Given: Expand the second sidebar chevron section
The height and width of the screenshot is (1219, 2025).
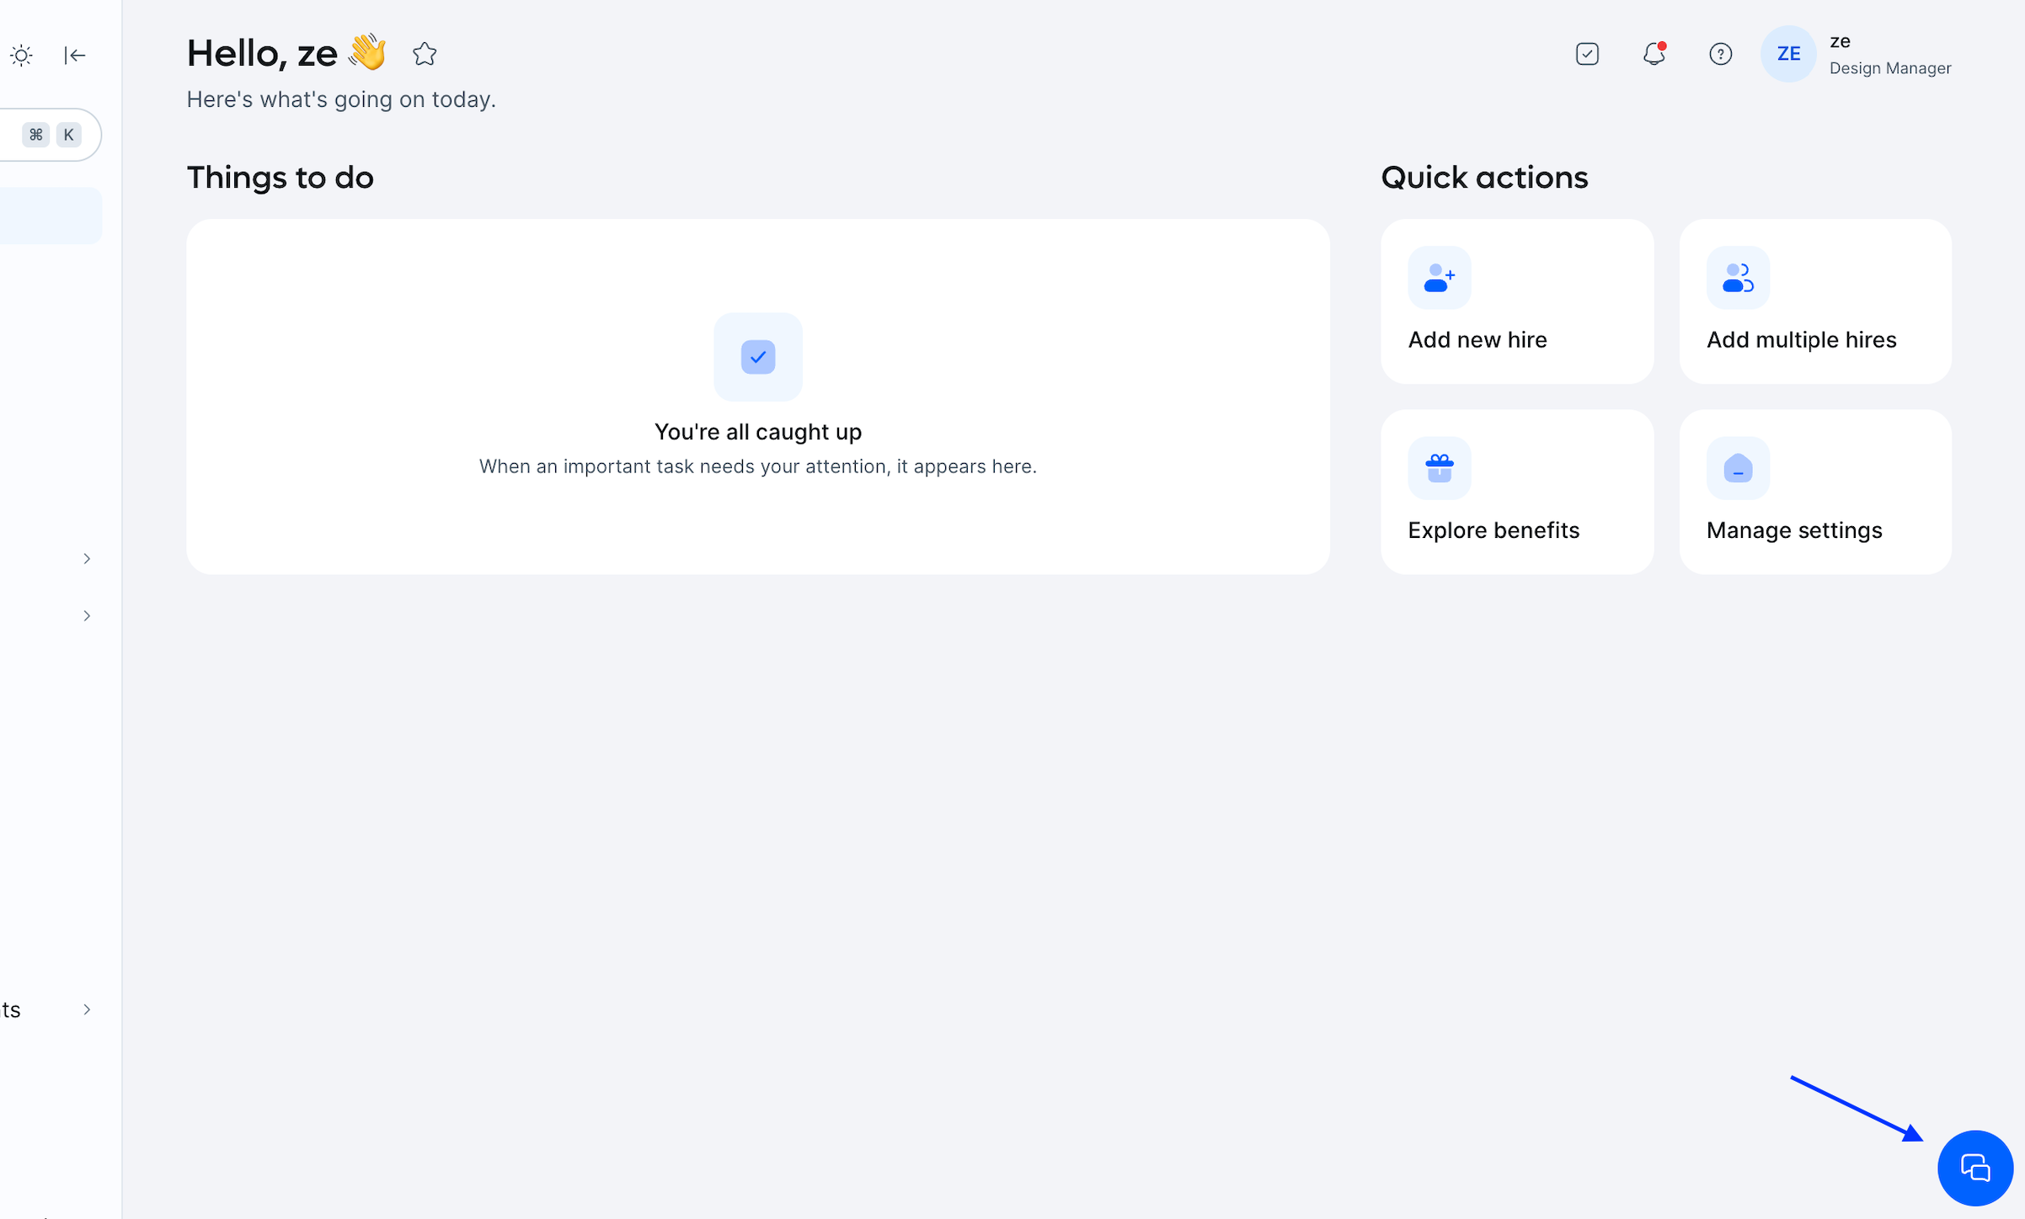Looking at the screenshot, I should 87,616.
